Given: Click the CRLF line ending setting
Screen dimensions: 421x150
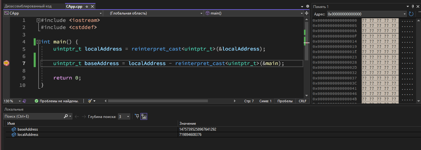Looking at the screenshot, I should click(302, 101).
